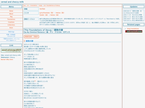Click the 2023.11.30 update entry

(x=133, y=15)
